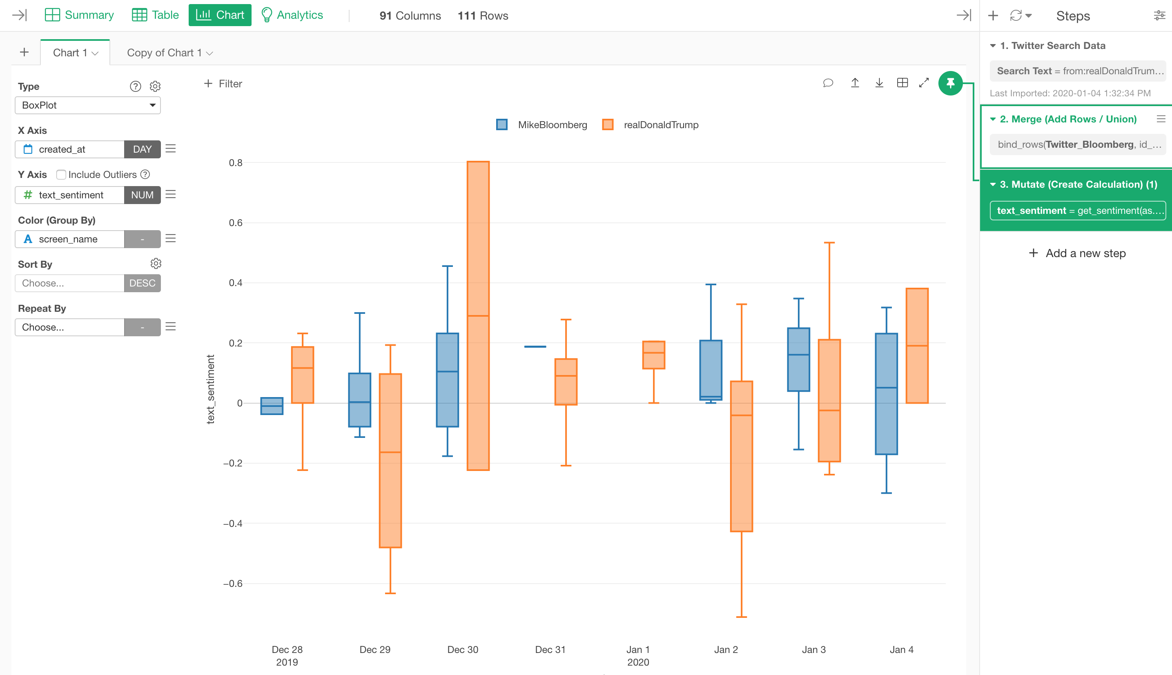Expand the Merge (Add Rows / Union) step menu

(1161, 119)
